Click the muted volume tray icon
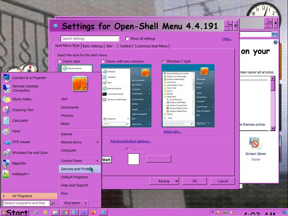 pyautogui.click(x=232, y=213)
